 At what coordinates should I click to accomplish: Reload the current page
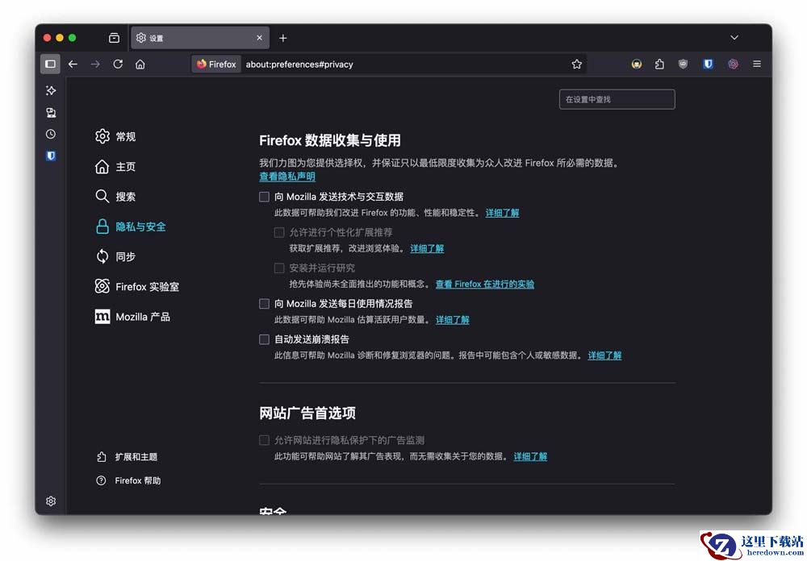coord(118,64)
